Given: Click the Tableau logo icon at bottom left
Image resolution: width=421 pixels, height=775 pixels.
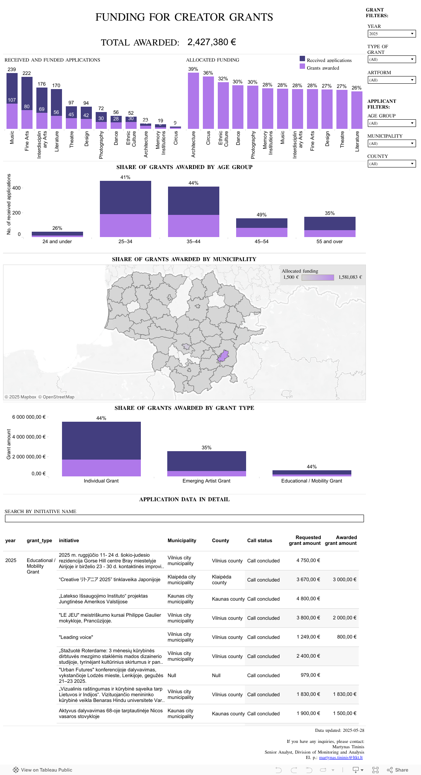Looking at the screenshot, I should coord(16,770).
